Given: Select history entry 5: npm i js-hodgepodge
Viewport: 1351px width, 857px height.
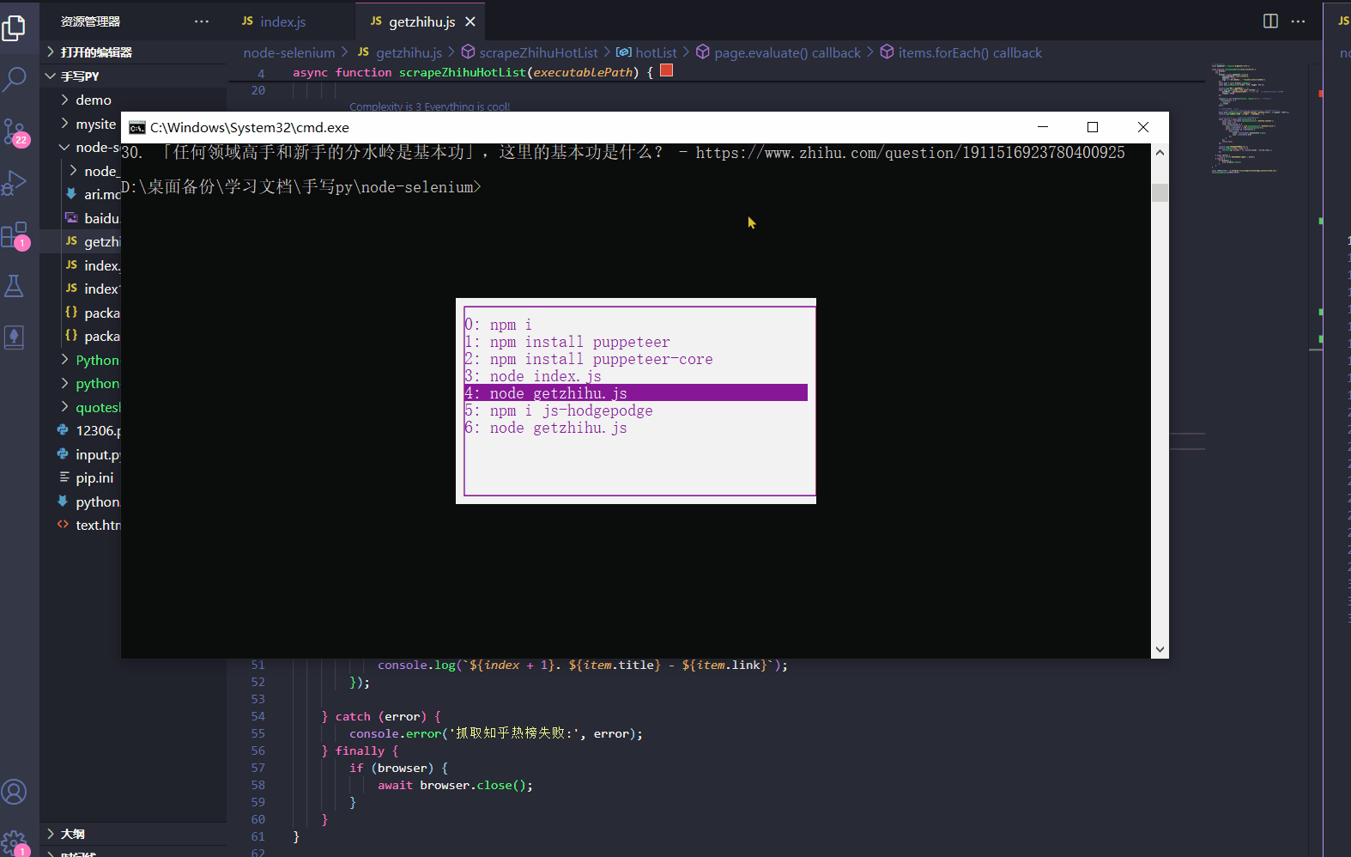Looking at the screenshot, I should coord(636,410).
